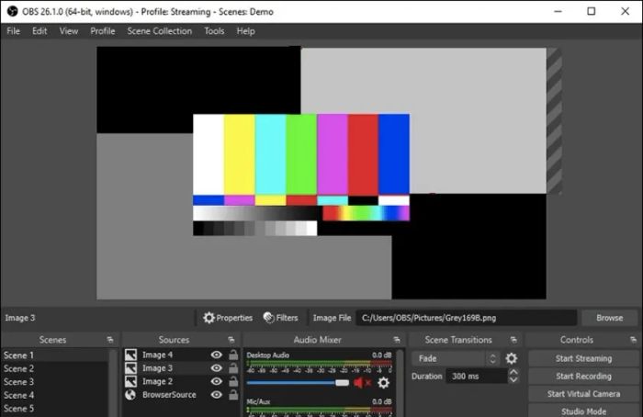Open the Fade transition dropdown
This screenshot has height=417, width=643.
(x=456, y=358)
